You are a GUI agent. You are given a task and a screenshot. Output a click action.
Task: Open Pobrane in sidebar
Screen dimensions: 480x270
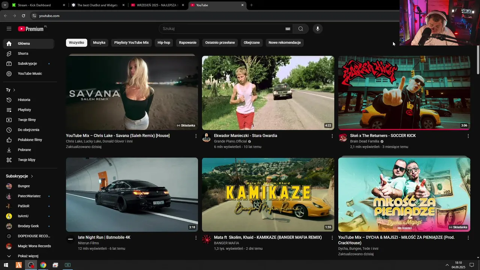tap(28, 150)
